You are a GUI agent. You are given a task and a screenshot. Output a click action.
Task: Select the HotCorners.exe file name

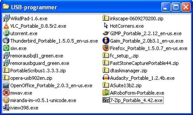(x=127, y=26)
